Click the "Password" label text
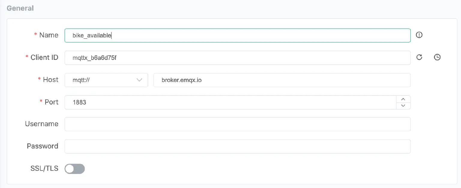This screenshot has height=188, width=461. tap(42, 146)
